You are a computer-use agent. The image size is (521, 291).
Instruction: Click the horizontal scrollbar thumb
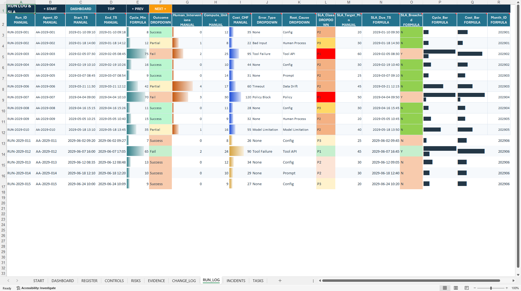pos(411,281)
